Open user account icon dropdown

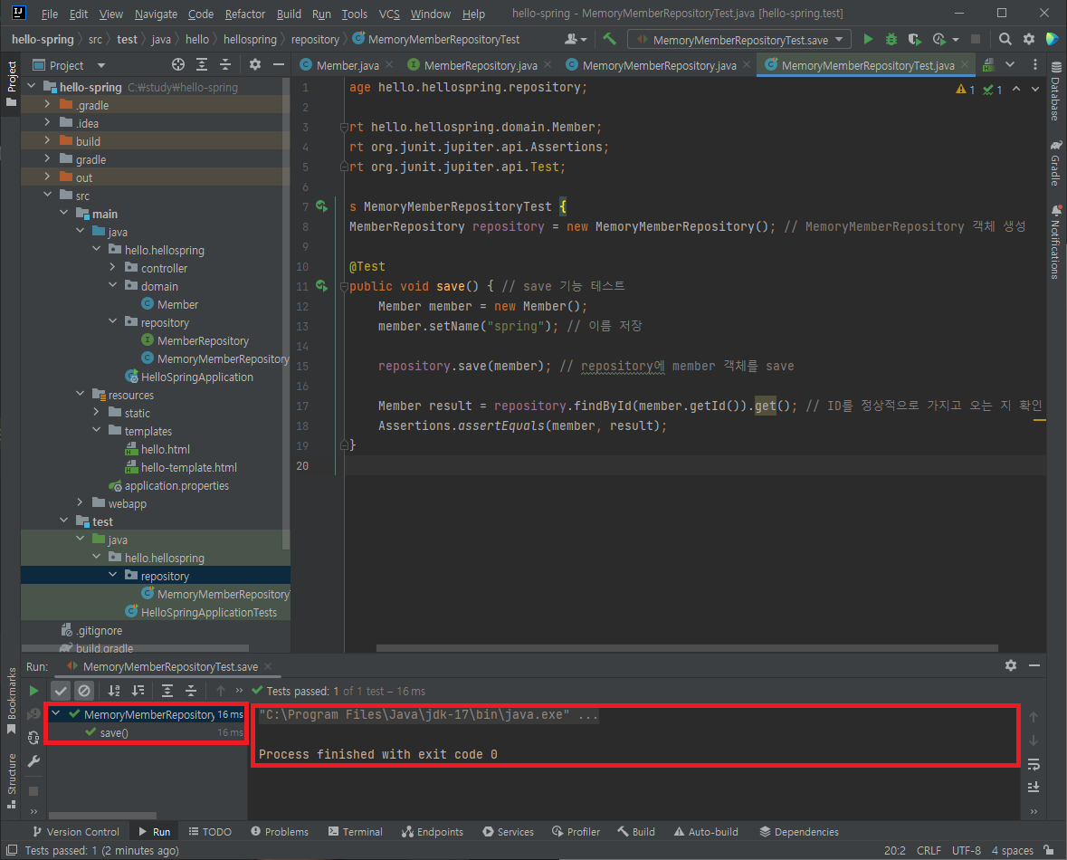pyautogui.click(x=576, y=40)
